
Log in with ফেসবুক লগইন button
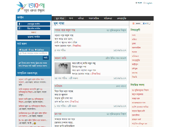(34, 24)
